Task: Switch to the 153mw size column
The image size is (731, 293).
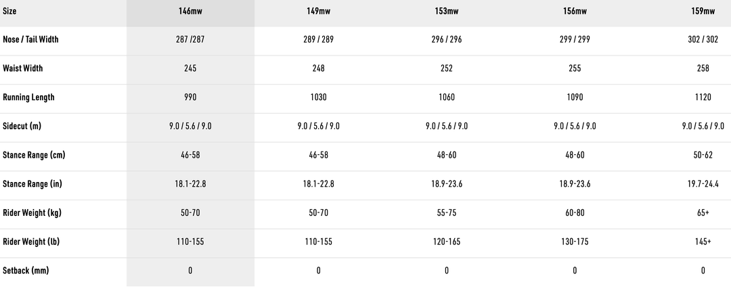Action: pyautogui.click(x=446, y=11)
